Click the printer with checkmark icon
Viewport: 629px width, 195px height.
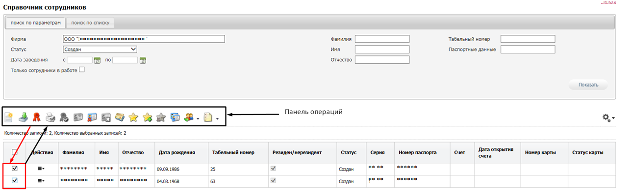click(50, 117)
